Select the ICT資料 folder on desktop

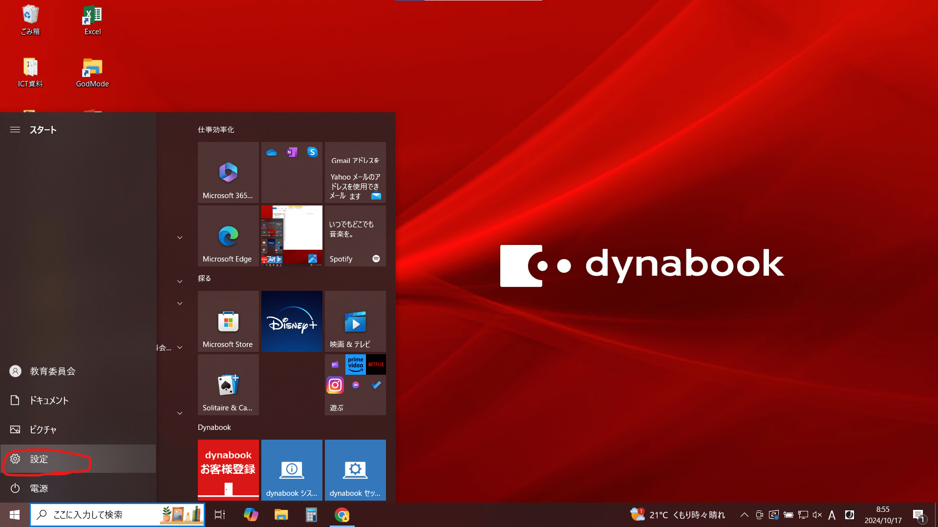(30, 72)
